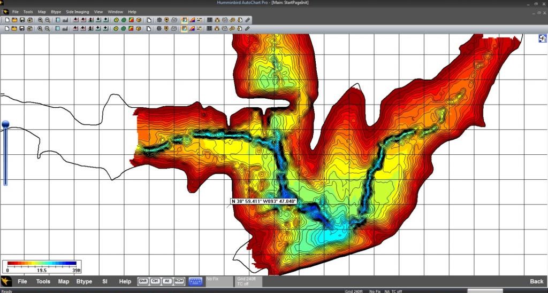548x293 pixels.
Task: Click blue ball handle of vertical zoom slider
Action: click(x=5, y=124)
